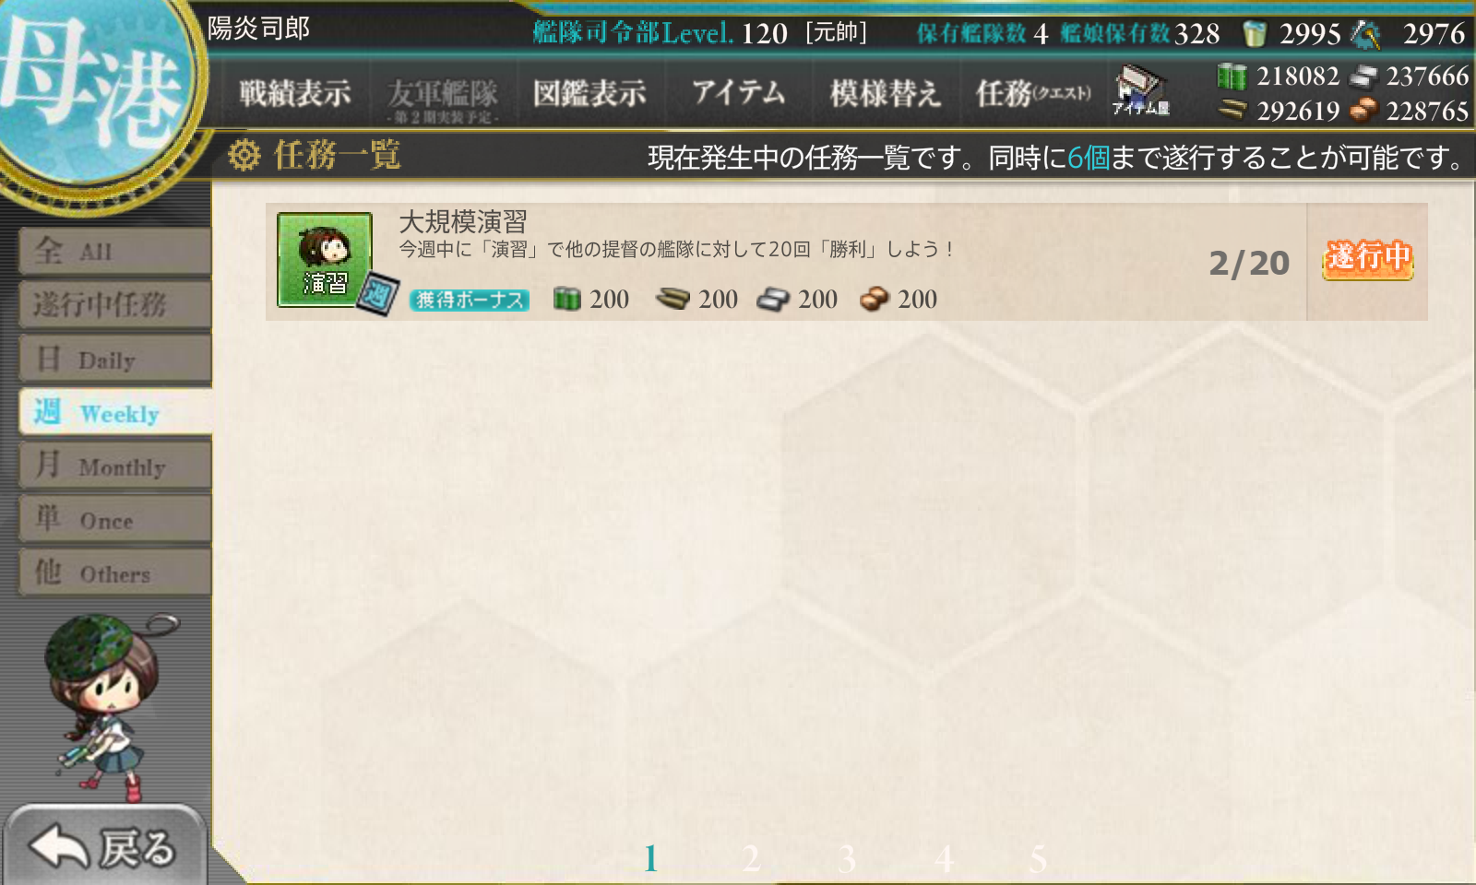Screen dimensions: 1476x885
Task: Select the 遂行中任務 filter tab
Action: 114,304
